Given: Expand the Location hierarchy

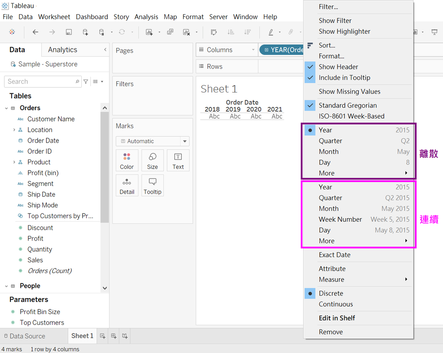Looking at the screenshot, I should click(14, 130).
